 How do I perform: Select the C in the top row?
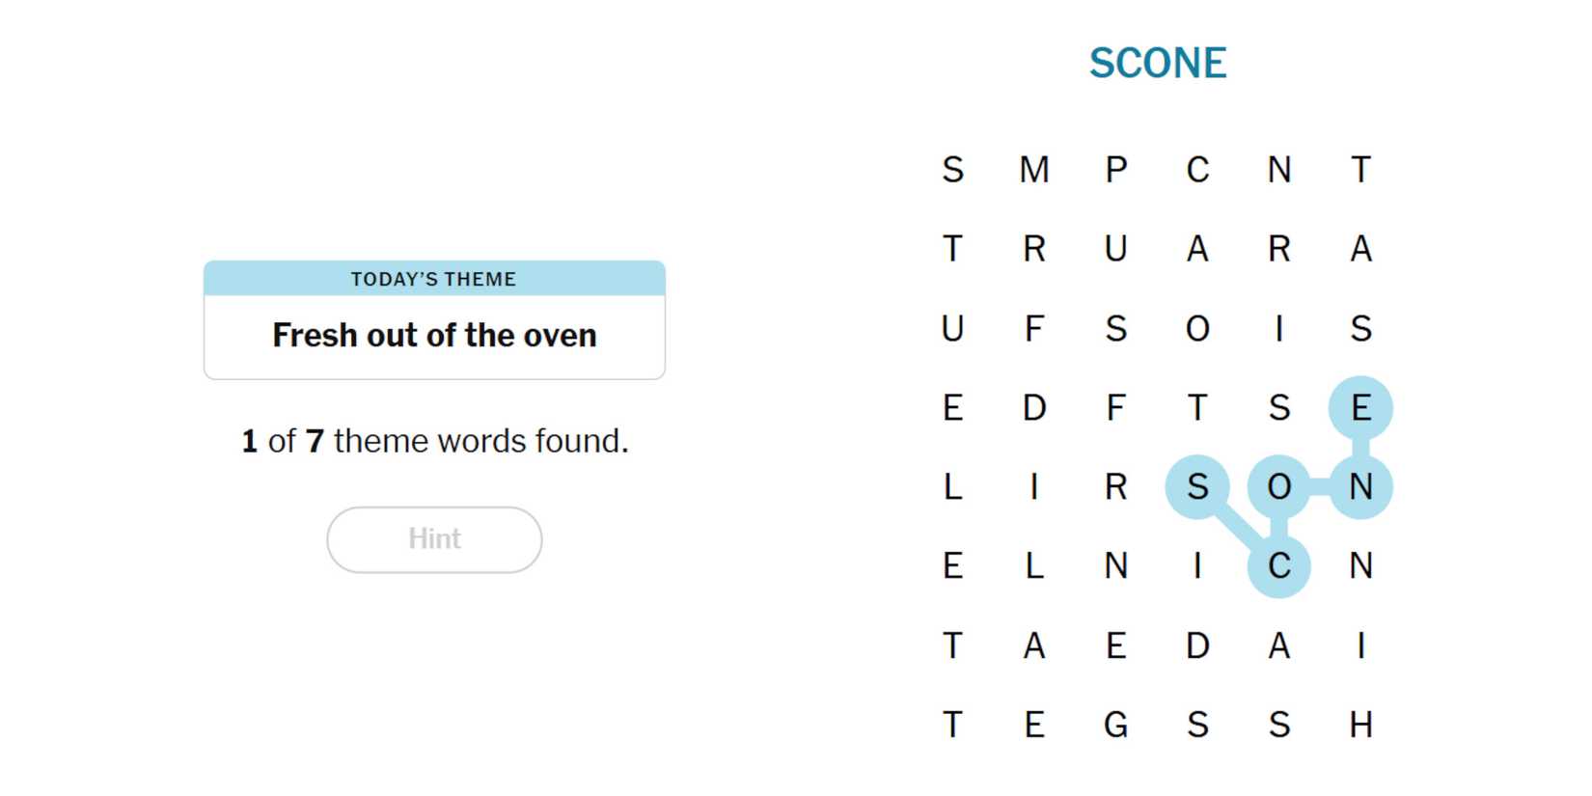[1197, 170]
